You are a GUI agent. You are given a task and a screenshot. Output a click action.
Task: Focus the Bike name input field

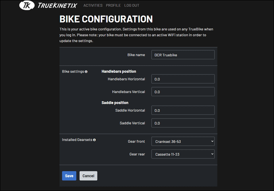pyautogui.click(x=183, y=55)
